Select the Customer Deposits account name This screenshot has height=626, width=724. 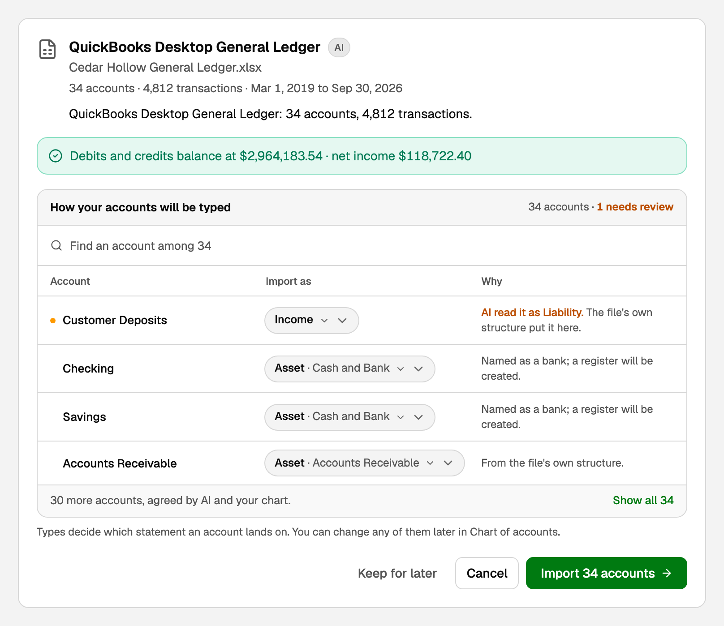click(x=115, y=320)
